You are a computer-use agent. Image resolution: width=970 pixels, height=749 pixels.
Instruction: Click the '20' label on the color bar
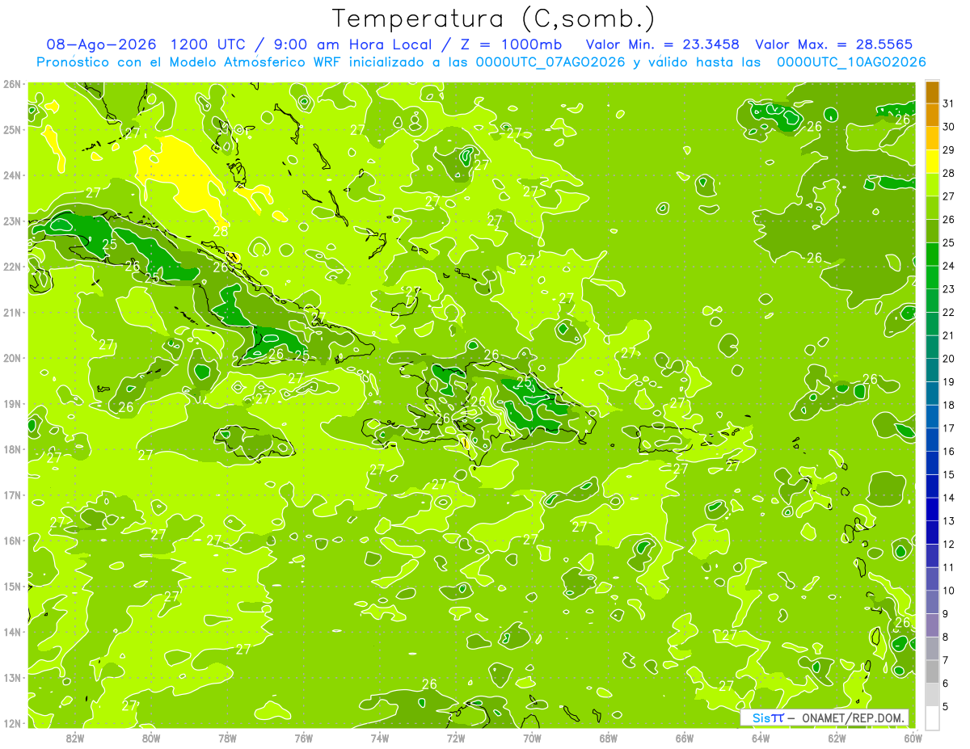coord(949,359)
